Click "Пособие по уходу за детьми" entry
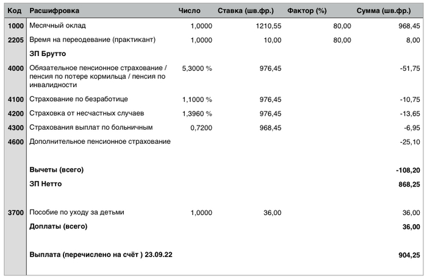The width and height of the screenshot is (427, 279). 76,213
